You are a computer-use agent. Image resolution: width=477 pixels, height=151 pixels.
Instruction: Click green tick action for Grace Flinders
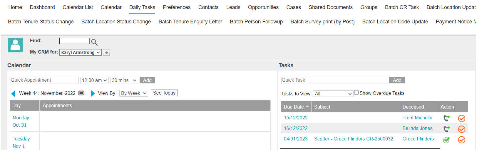click(446, 140)
